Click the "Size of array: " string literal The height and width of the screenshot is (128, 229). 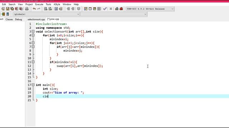[x=68, y=92]
